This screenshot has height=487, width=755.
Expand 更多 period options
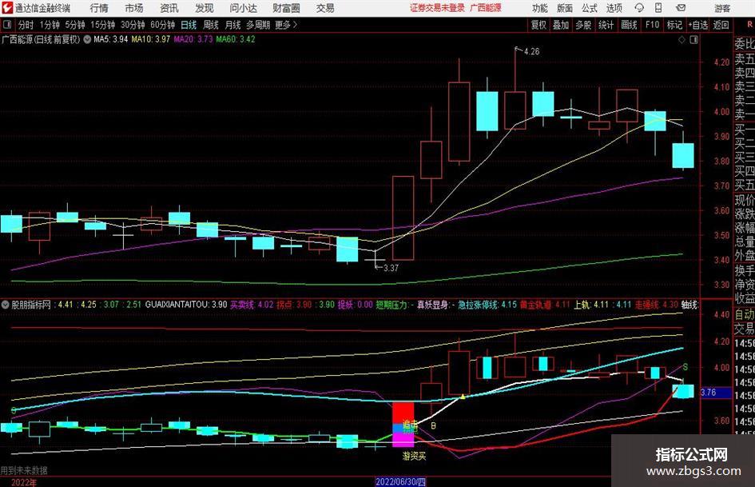(287, 25)
